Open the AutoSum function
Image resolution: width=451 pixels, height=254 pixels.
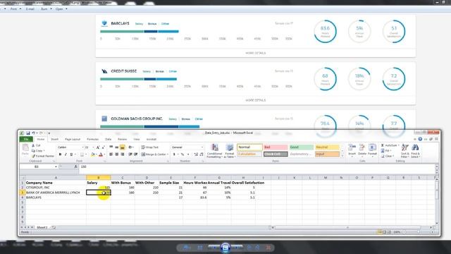click(x=389, y=145)
